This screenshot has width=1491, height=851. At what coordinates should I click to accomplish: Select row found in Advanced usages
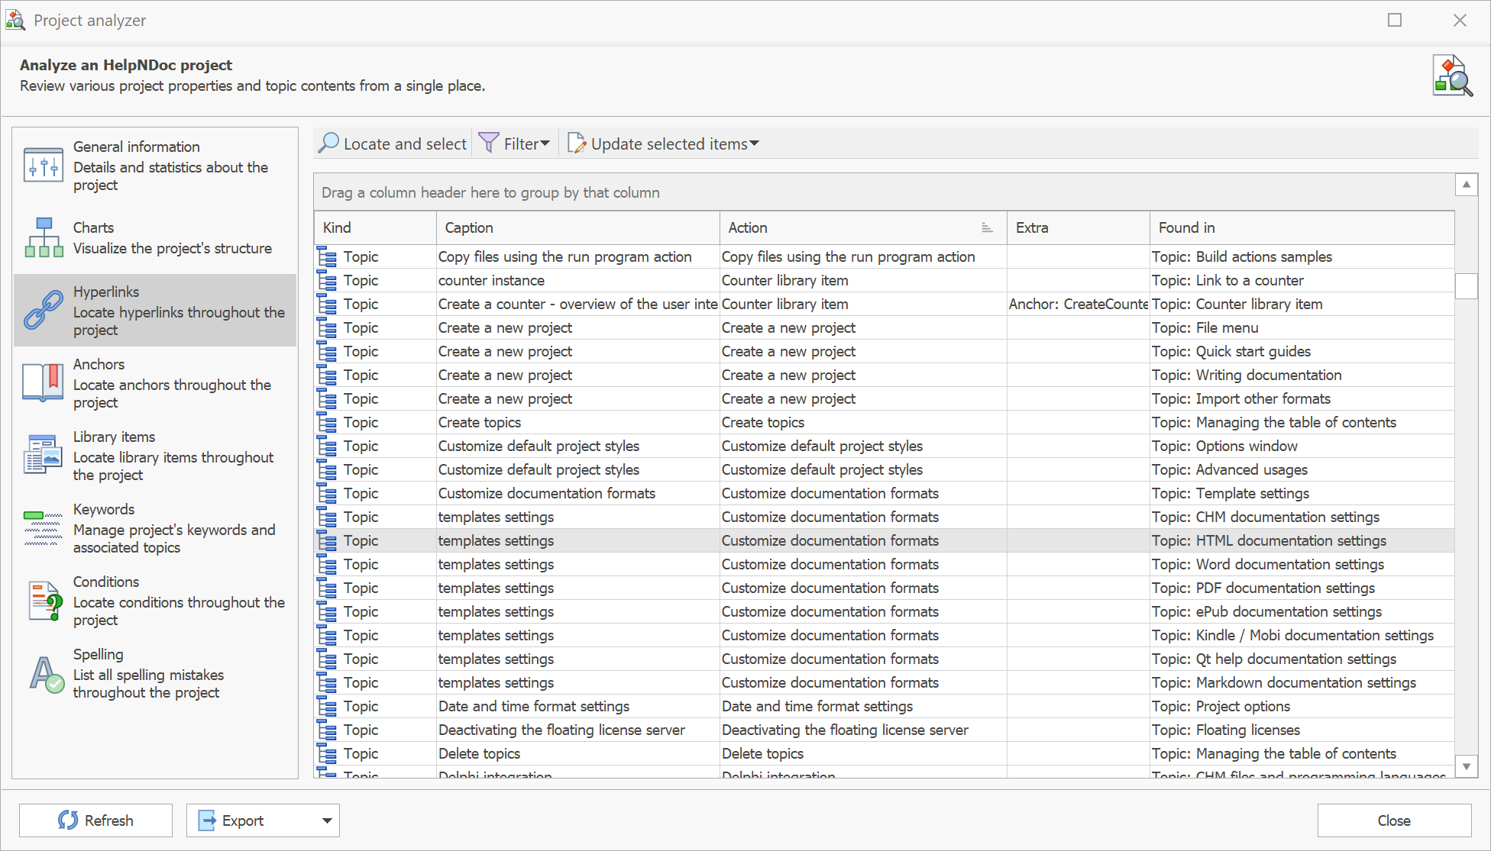pyautogui.click(x=885, y=469)
